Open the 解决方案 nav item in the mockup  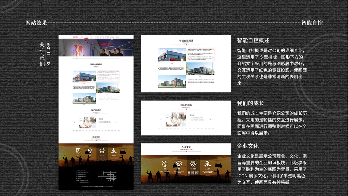coord(97,37)
